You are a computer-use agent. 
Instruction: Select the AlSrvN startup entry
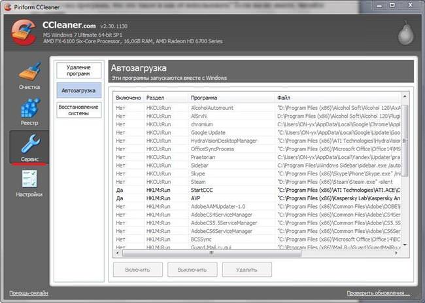click(x=257, y=116)
